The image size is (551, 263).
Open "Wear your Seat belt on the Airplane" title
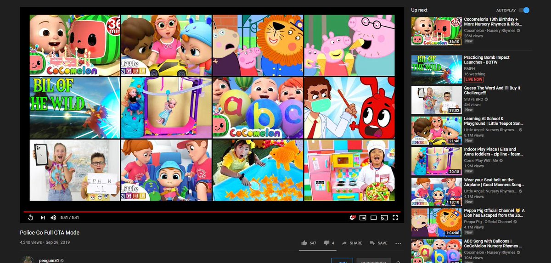494,183
